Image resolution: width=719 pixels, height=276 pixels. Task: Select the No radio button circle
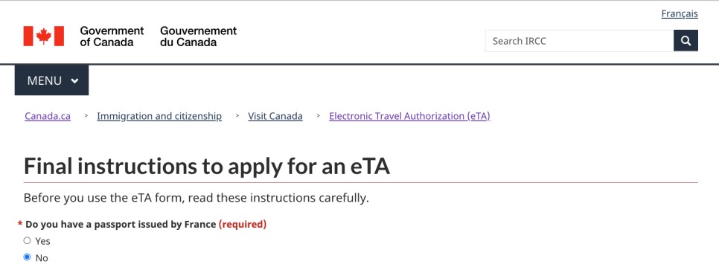[x=27, y=257]
